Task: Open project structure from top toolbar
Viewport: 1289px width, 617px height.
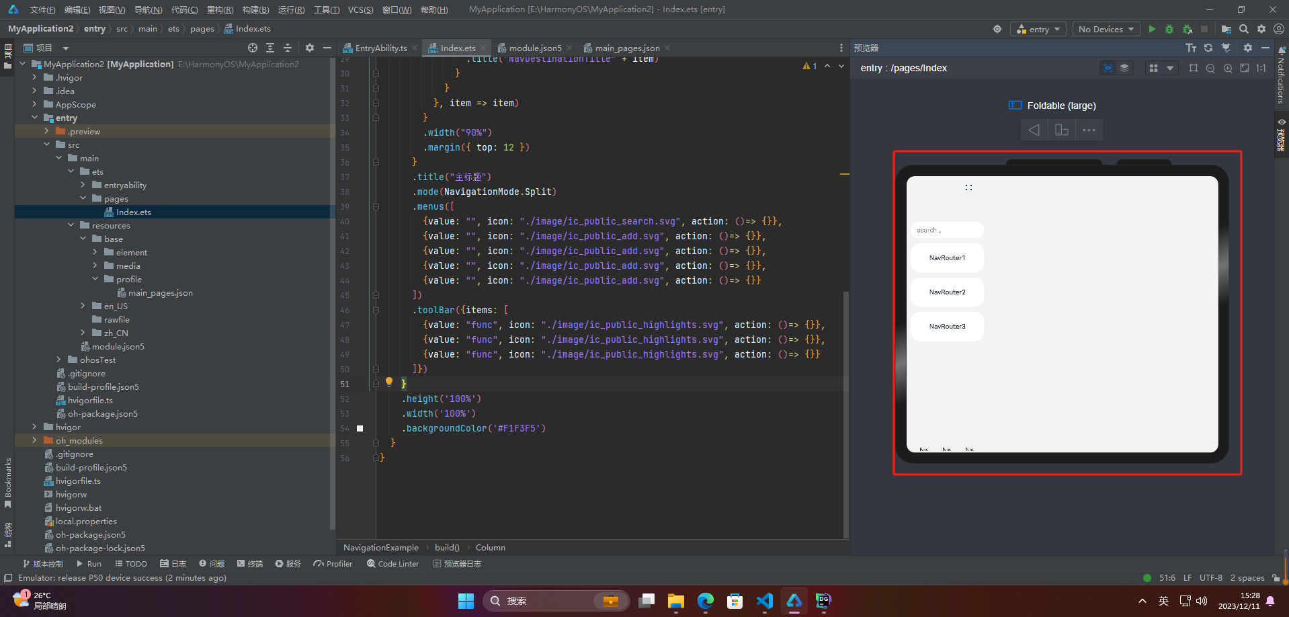Action: point(1226,29)
